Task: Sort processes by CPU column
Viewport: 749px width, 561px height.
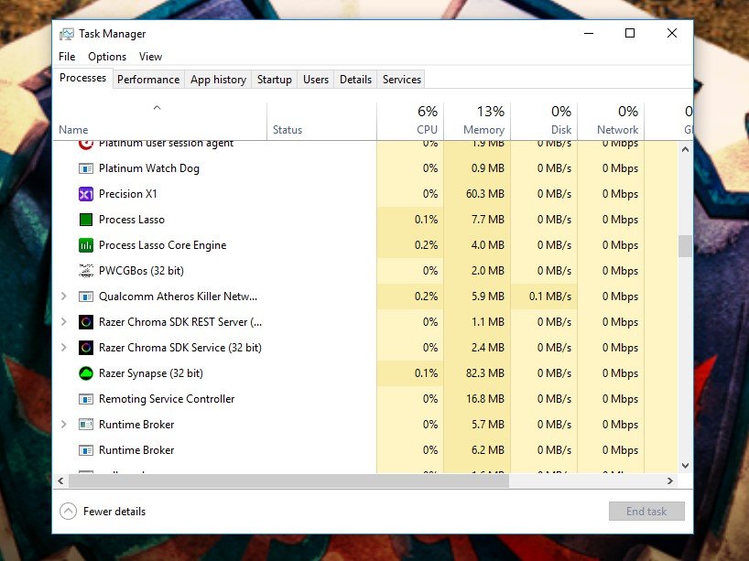Action: (x=410, y=122)
